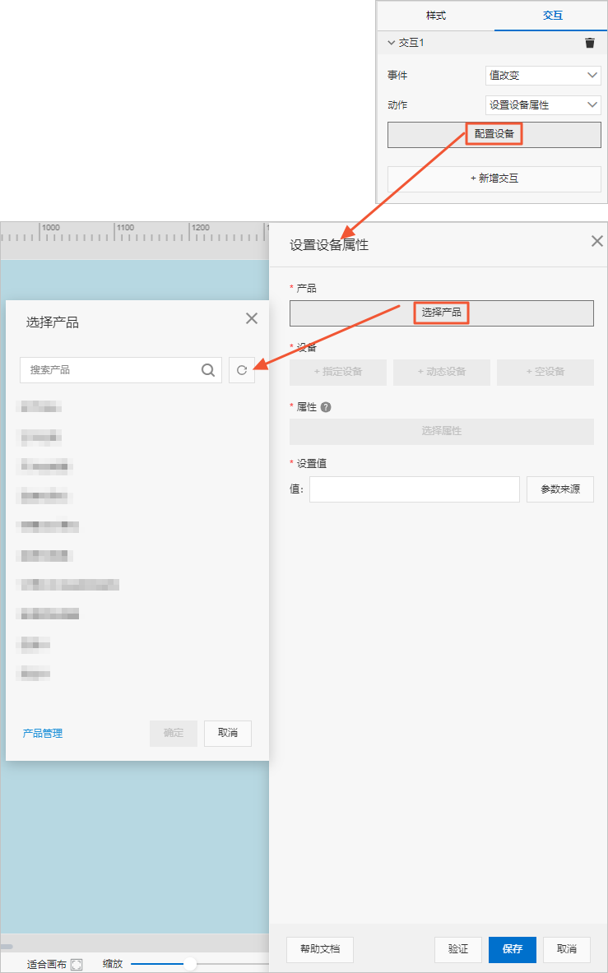The image size is (608, 973).
Task: Click the + 新增交互 button
Action: tap(494, 178)
